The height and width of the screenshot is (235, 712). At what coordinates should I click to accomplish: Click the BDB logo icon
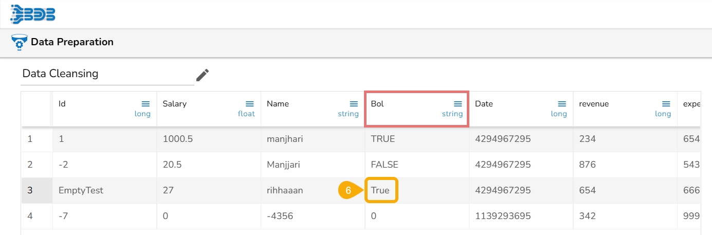(x=33, y=14)
